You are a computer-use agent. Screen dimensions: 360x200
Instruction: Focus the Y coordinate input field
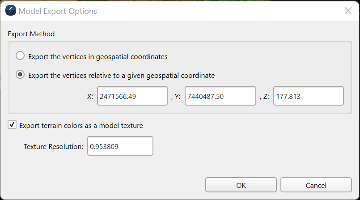[x=220, y=96]
